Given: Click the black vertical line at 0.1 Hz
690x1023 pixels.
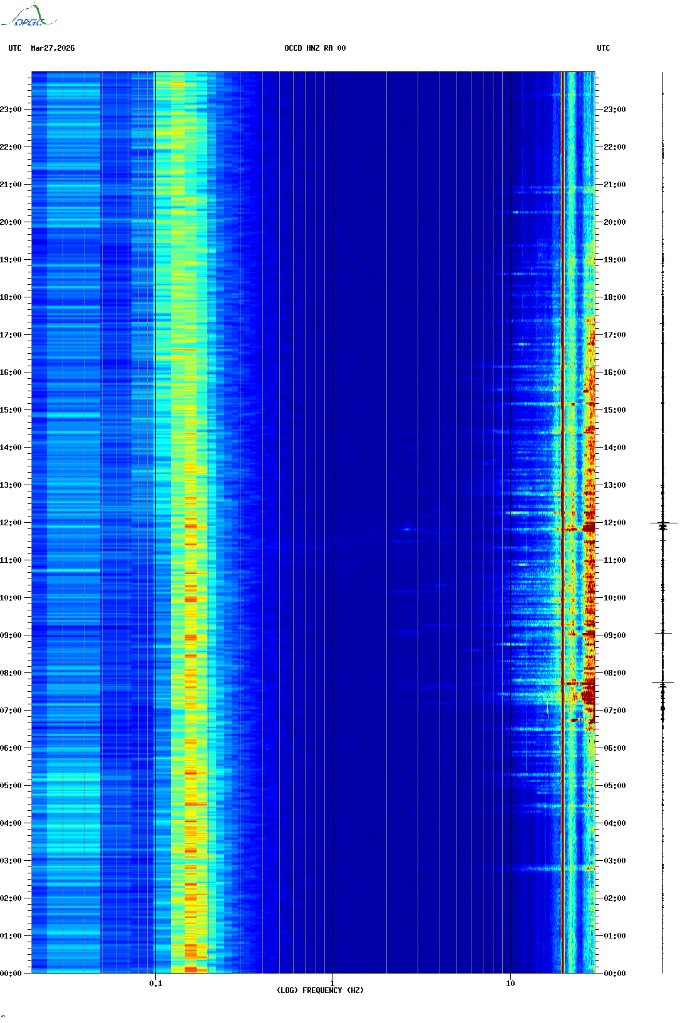Looking at the screenshot, I should coord(155,501).
